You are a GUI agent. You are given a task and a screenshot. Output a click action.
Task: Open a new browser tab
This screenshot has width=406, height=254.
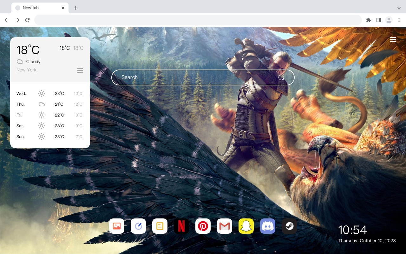click(x=75, y=8)
